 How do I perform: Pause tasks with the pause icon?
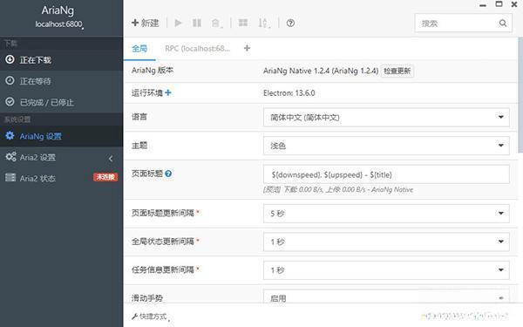click(197, 23)
